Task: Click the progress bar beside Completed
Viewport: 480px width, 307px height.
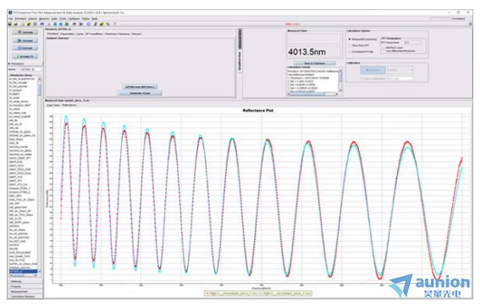Action: click(x=440, y=19)
